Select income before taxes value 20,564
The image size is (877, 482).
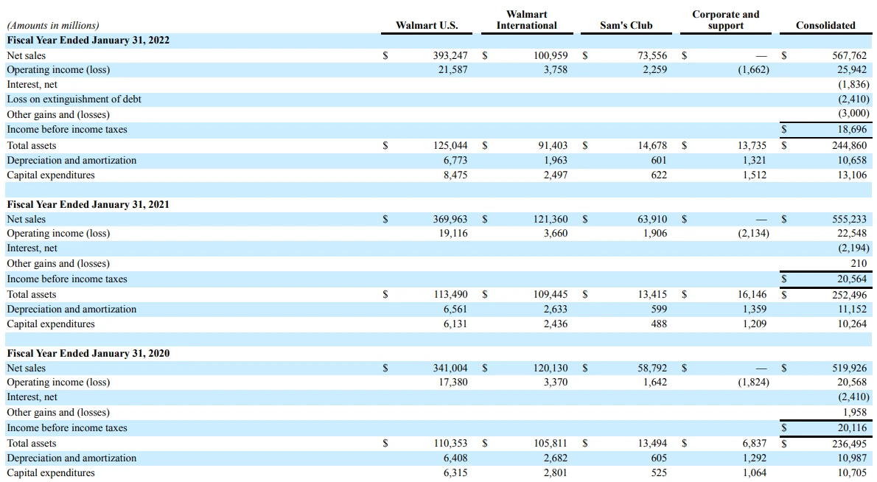point(852,279)
